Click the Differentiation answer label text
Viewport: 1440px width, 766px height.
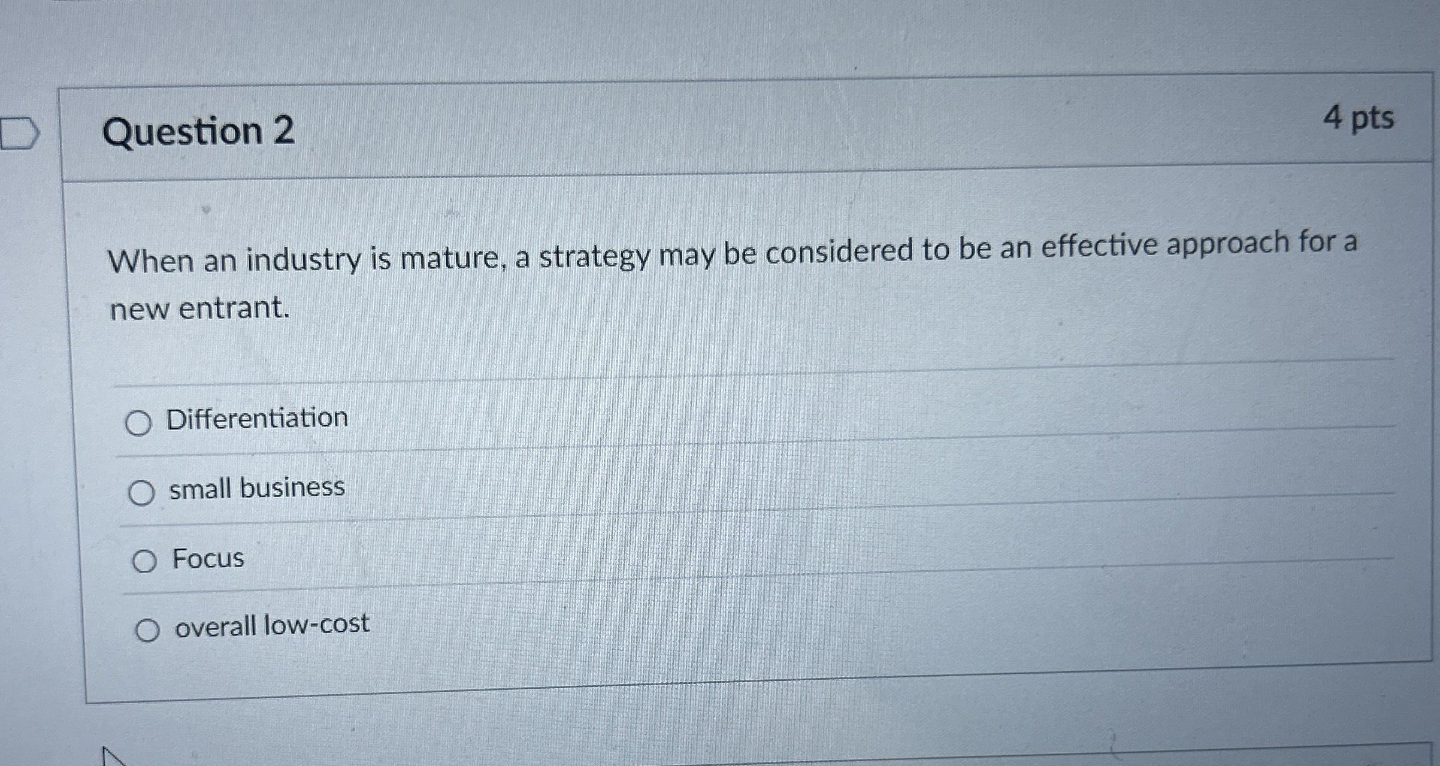(258, 418)
